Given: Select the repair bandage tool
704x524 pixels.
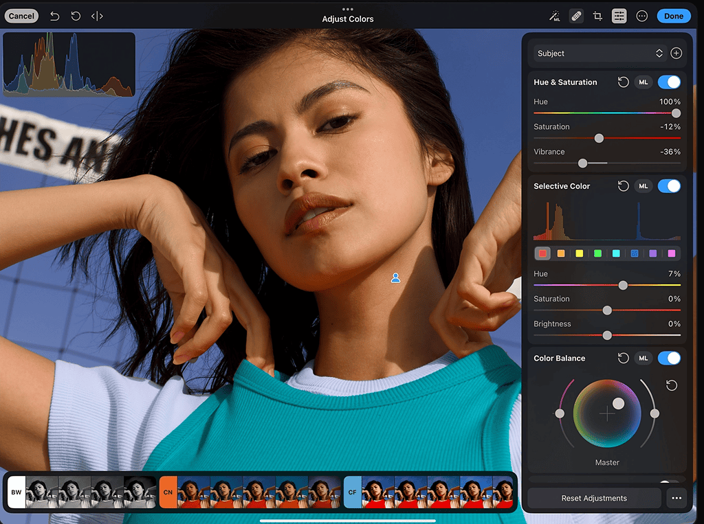Looking at the screenshot, I should click(x=576, y=16).
